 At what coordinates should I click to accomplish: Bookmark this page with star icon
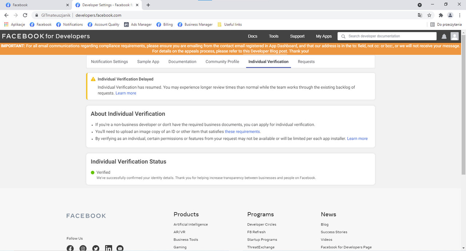(429, 15)
